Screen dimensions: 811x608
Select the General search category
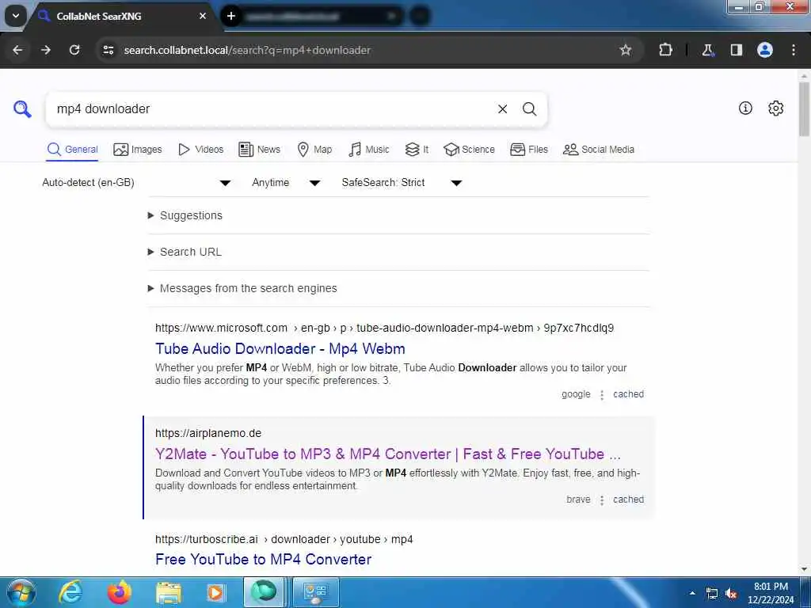pos(72,150)
